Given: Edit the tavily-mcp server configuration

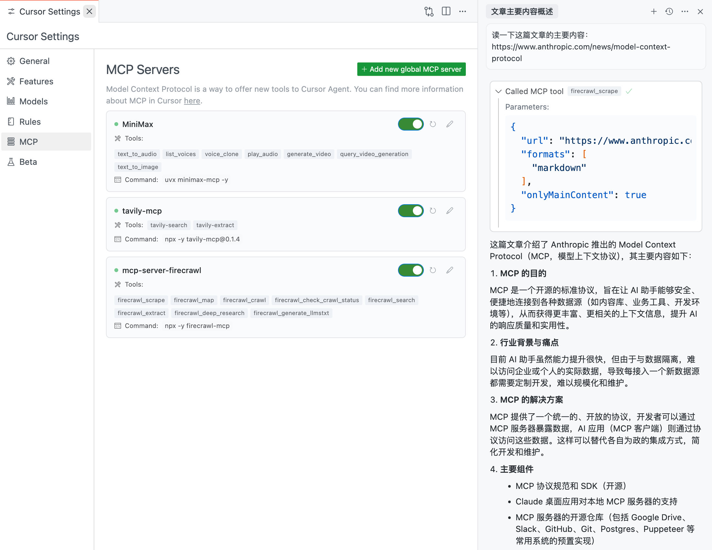Looking at the screenshot, I should [450, 211].
